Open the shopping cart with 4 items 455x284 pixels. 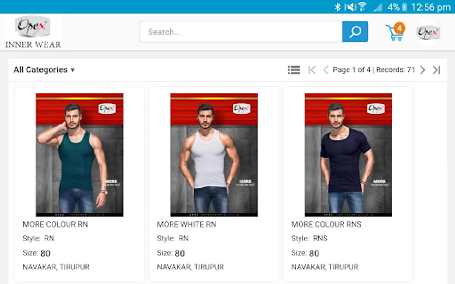[395, 32]
